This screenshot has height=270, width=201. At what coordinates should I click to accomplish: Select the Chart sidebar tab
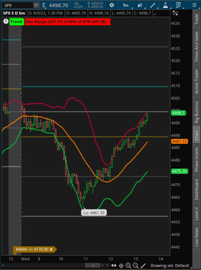pos(197,135)
